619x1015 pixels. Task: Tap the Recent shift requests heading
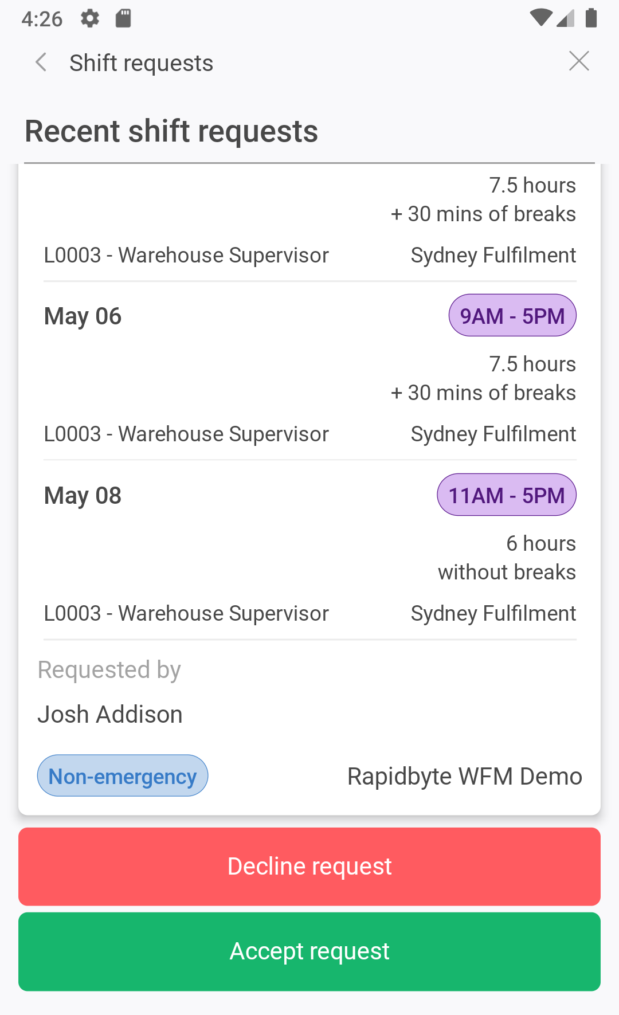(x=171, y=131)
